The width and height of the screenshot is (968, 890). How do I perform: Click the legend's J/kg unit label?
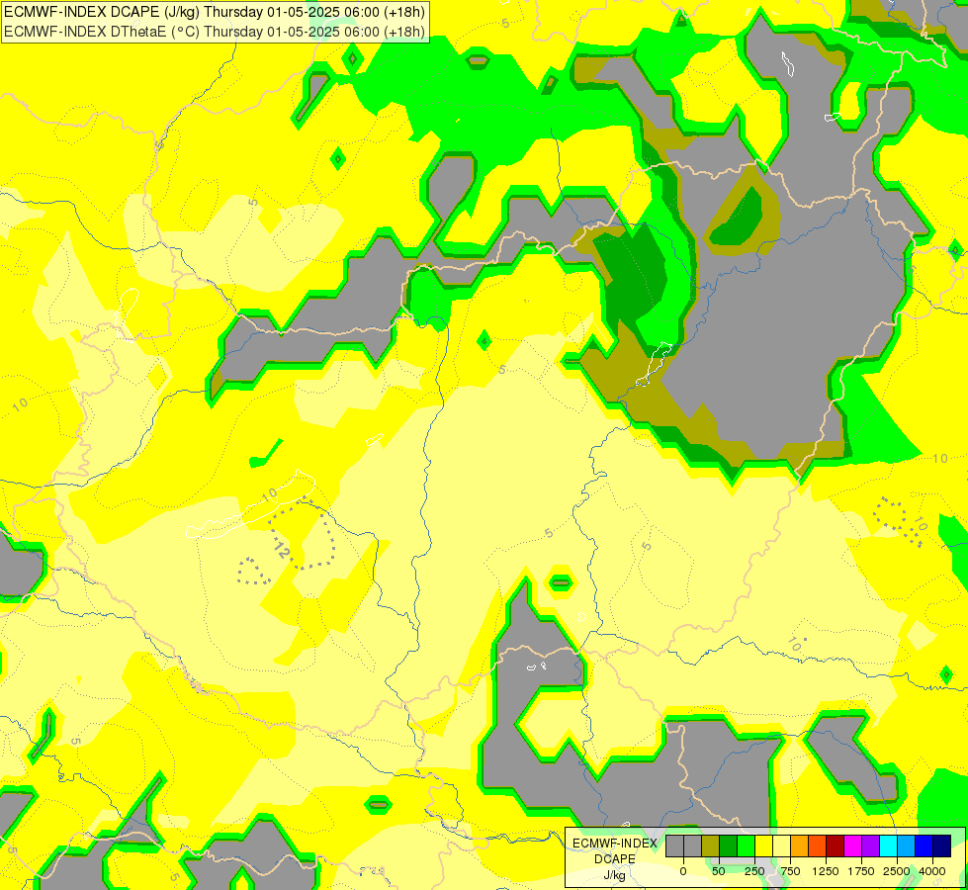pos(615,876)
